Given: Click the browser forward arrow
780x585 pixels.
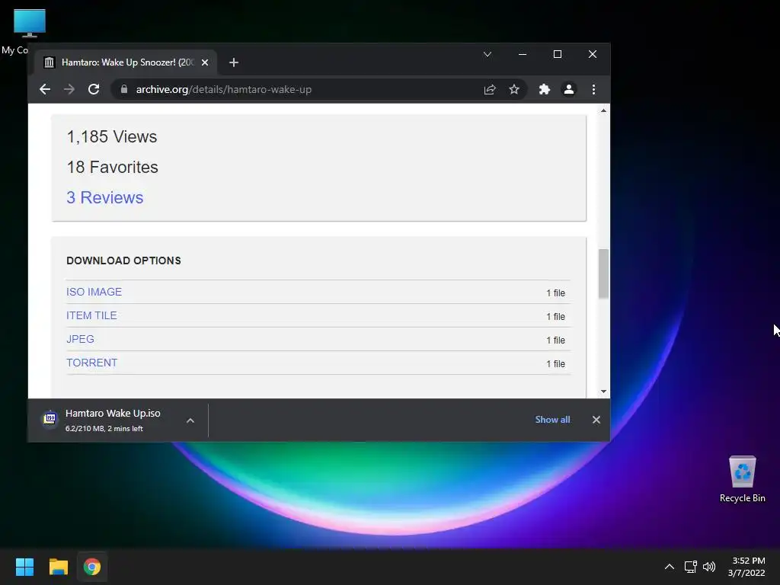Looking at the screenshot, I should 69,90.
